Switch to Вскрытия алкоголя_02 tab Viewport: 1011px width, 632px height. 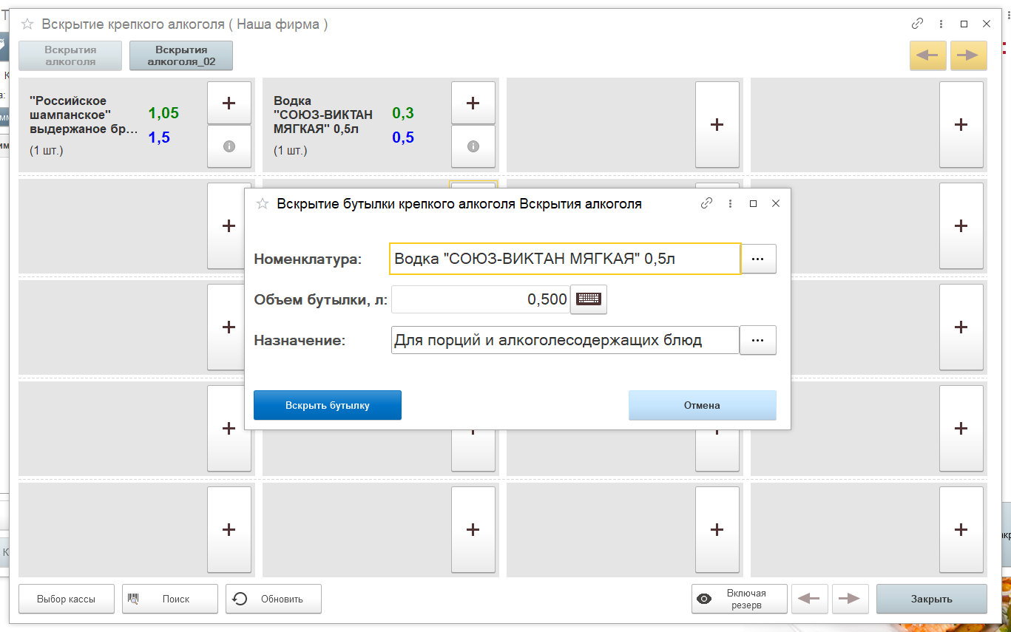[x=181, y=55]
